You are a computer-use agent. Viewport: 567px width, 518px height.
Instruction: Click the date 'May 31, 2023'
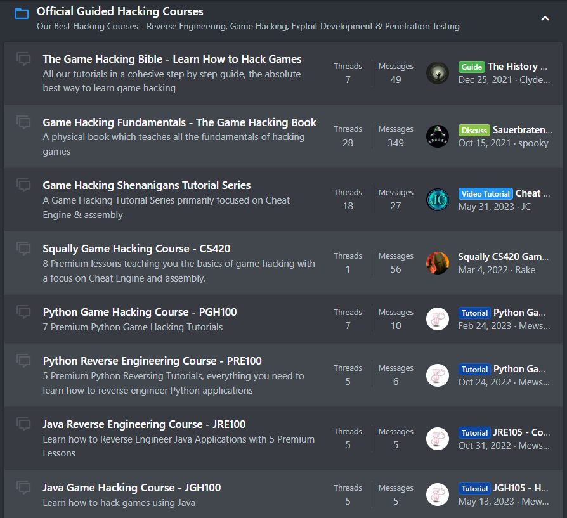[486, 207]
